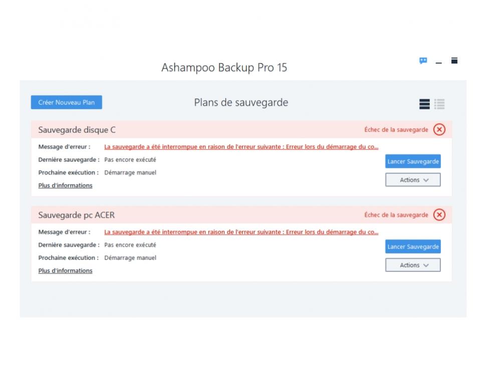Click the Créer Nouveau Plan button
The width and height of the screenshot is (487, 375).
67,102
